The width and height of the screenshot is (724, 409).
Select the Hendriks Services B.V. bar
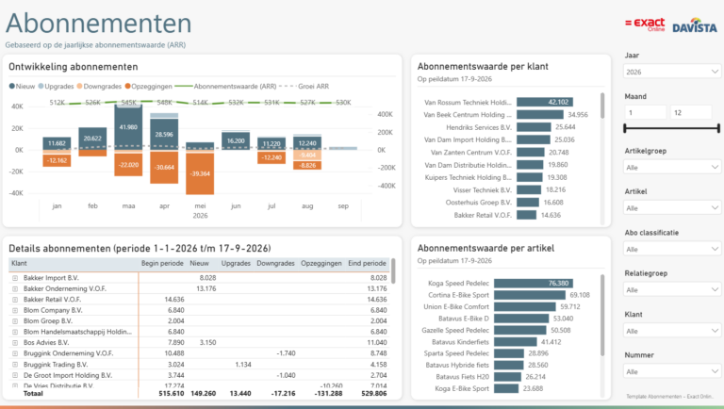pyautogui.click(x=534, y=127)
